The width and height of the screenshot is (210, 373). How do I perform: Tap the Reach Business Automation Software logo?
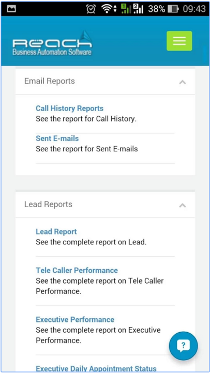coord(52,43)
